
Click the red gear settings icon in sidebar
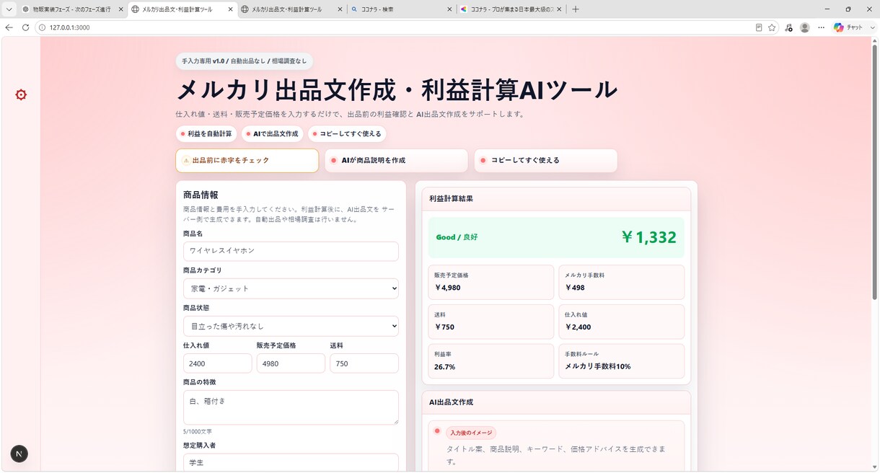21,94
